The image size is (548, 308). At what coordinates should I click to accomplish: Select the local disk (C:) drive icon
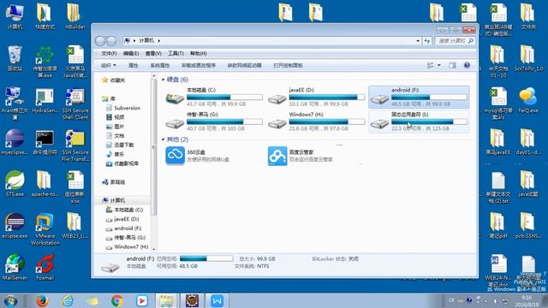click(175, 99)
